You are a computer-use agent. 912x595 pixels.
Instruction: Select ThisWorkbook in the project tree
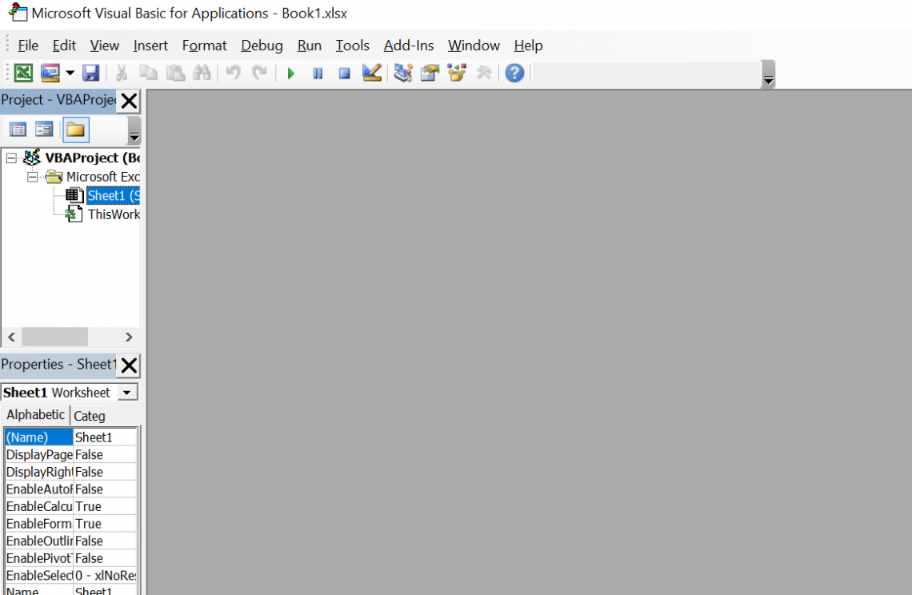point(113,214)
